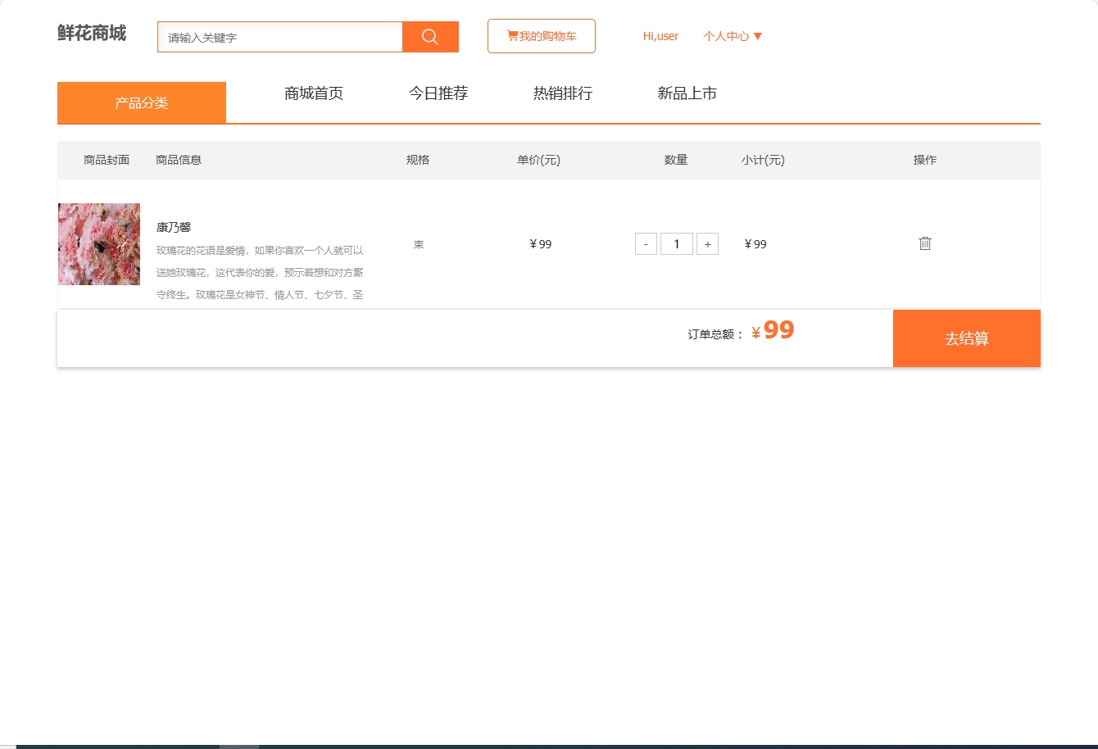Decrease quantity with the minus button
This screenshot has width=1098, height=749.
point(646,244)
